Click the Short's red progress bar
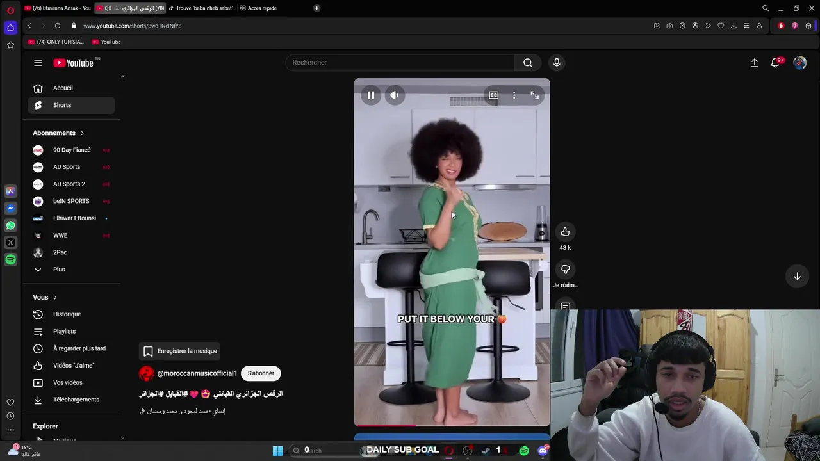 point(452,425)
